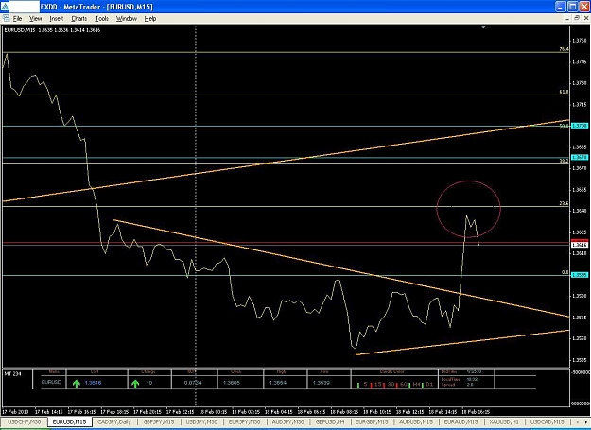Open the EURJPY,M30 chart tab
Screen dimensions: 591x430
coord(244,422)
